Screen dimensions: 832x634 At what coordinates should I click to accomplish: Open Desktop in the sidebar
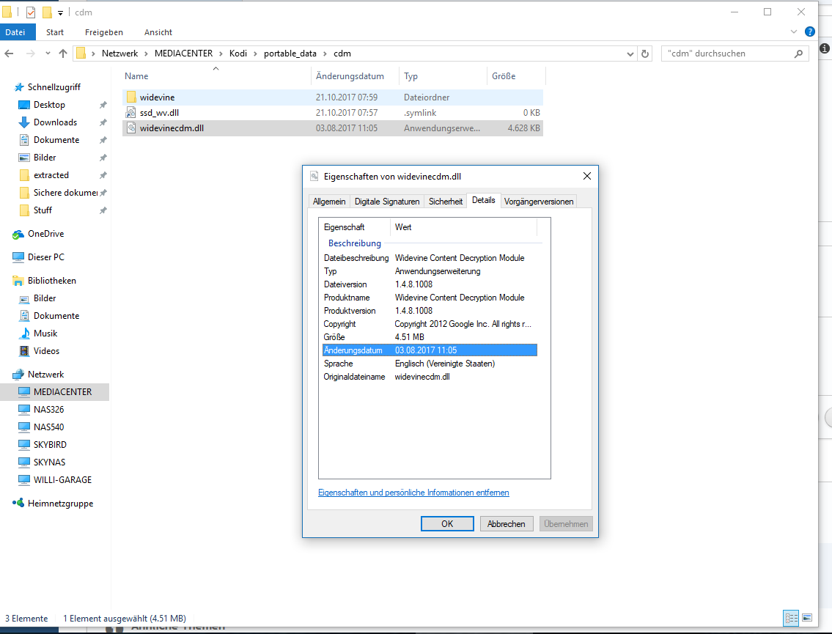click(49, 105)
